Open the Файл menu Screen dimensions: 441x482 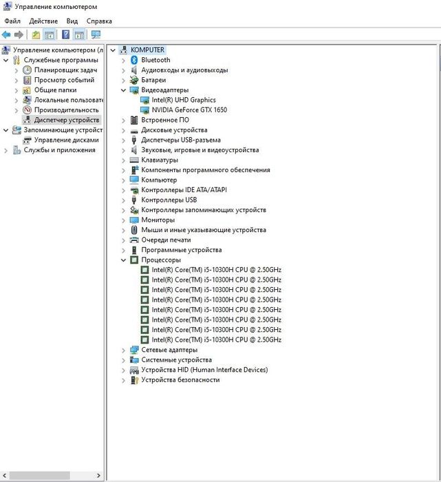(12, 21)
